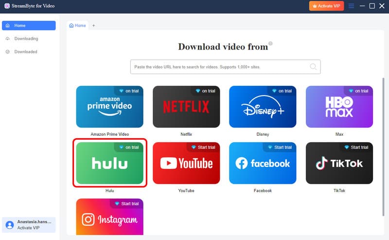Image resolution: width=389 pixels, height=240 pixels.
Task: Select the TikTok service tile
Action: pos(339,163)
